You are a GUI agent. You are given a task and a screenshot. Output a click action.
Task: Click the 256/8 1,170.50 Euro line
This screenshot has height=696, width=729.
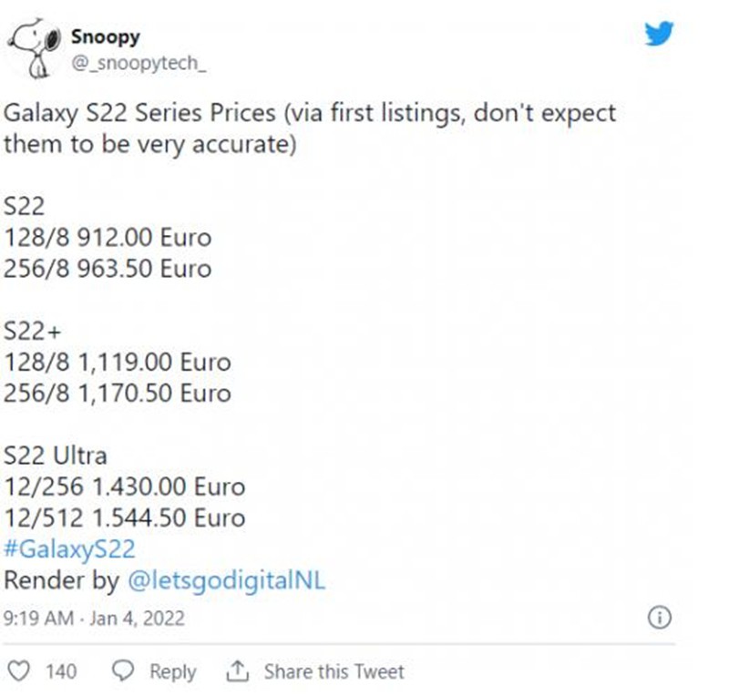point(118,394)
